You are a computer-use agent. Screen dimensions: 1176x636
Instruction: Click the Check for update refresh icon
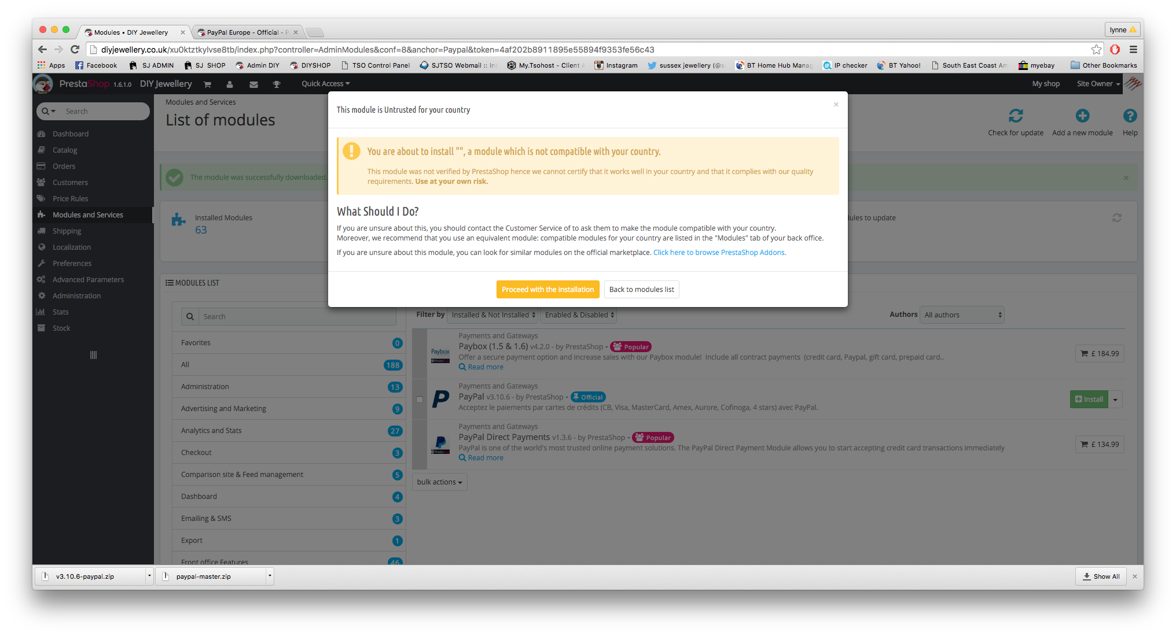tap(1015, 116)
